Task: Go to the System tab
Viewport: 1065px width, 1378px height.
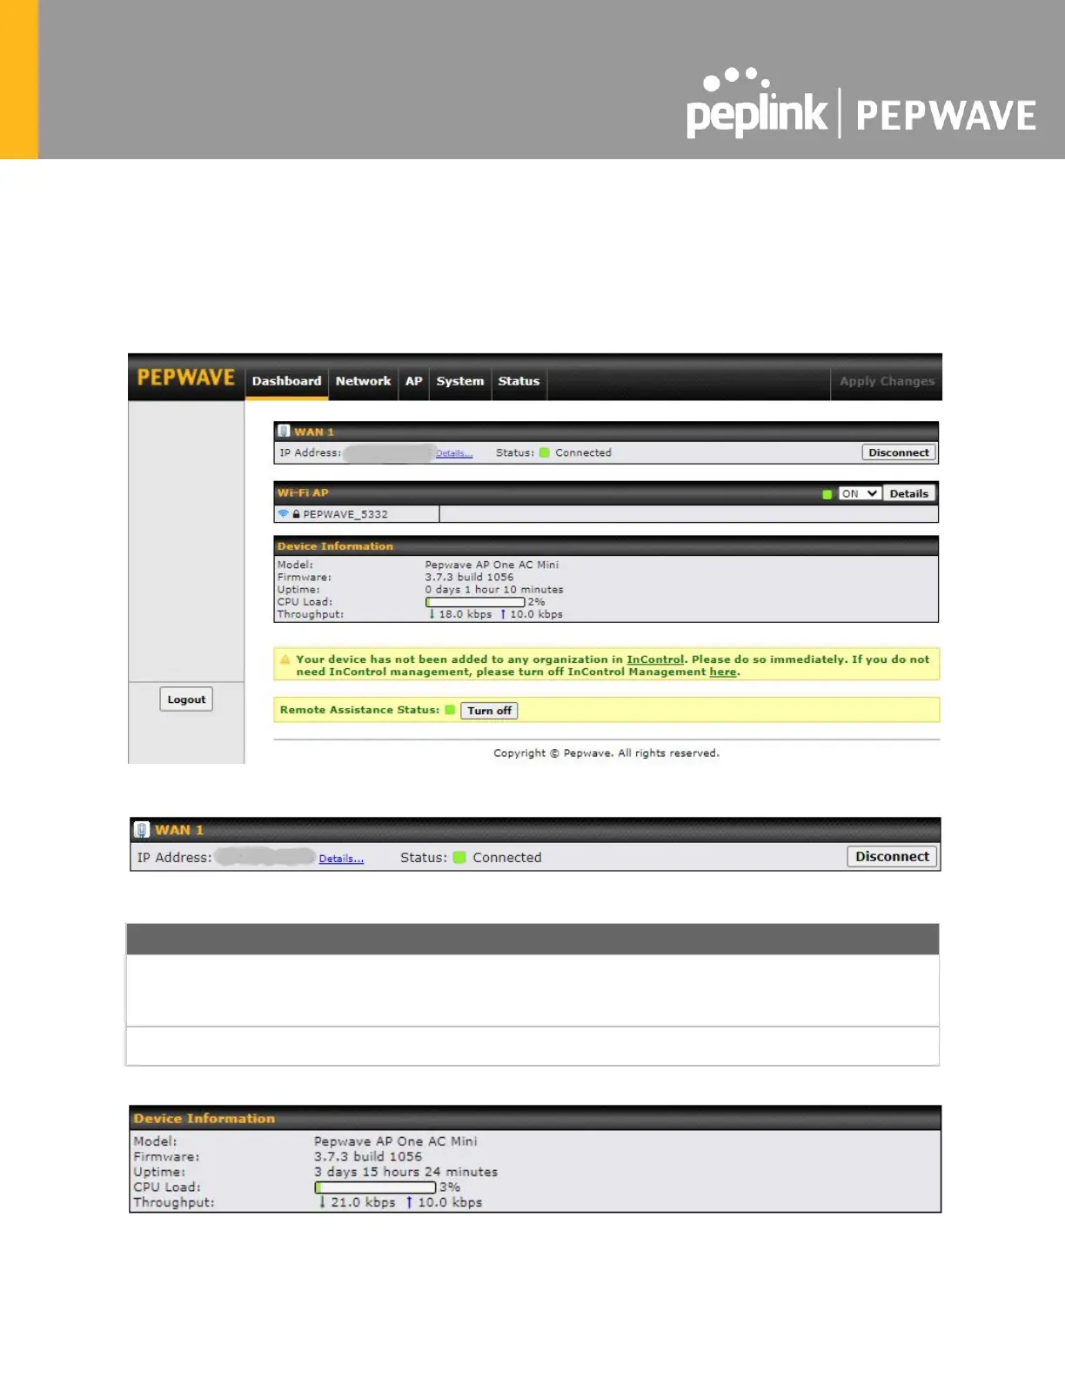Action: coord(459,381)
